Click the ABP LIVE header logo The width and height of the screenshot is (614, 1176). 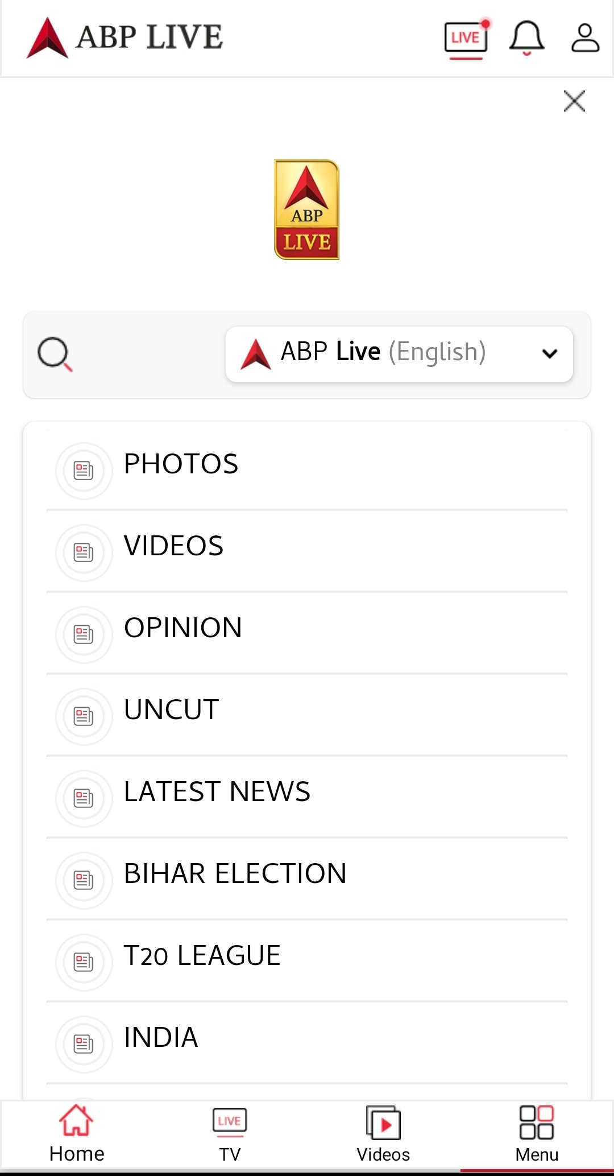tap(125, 38)
